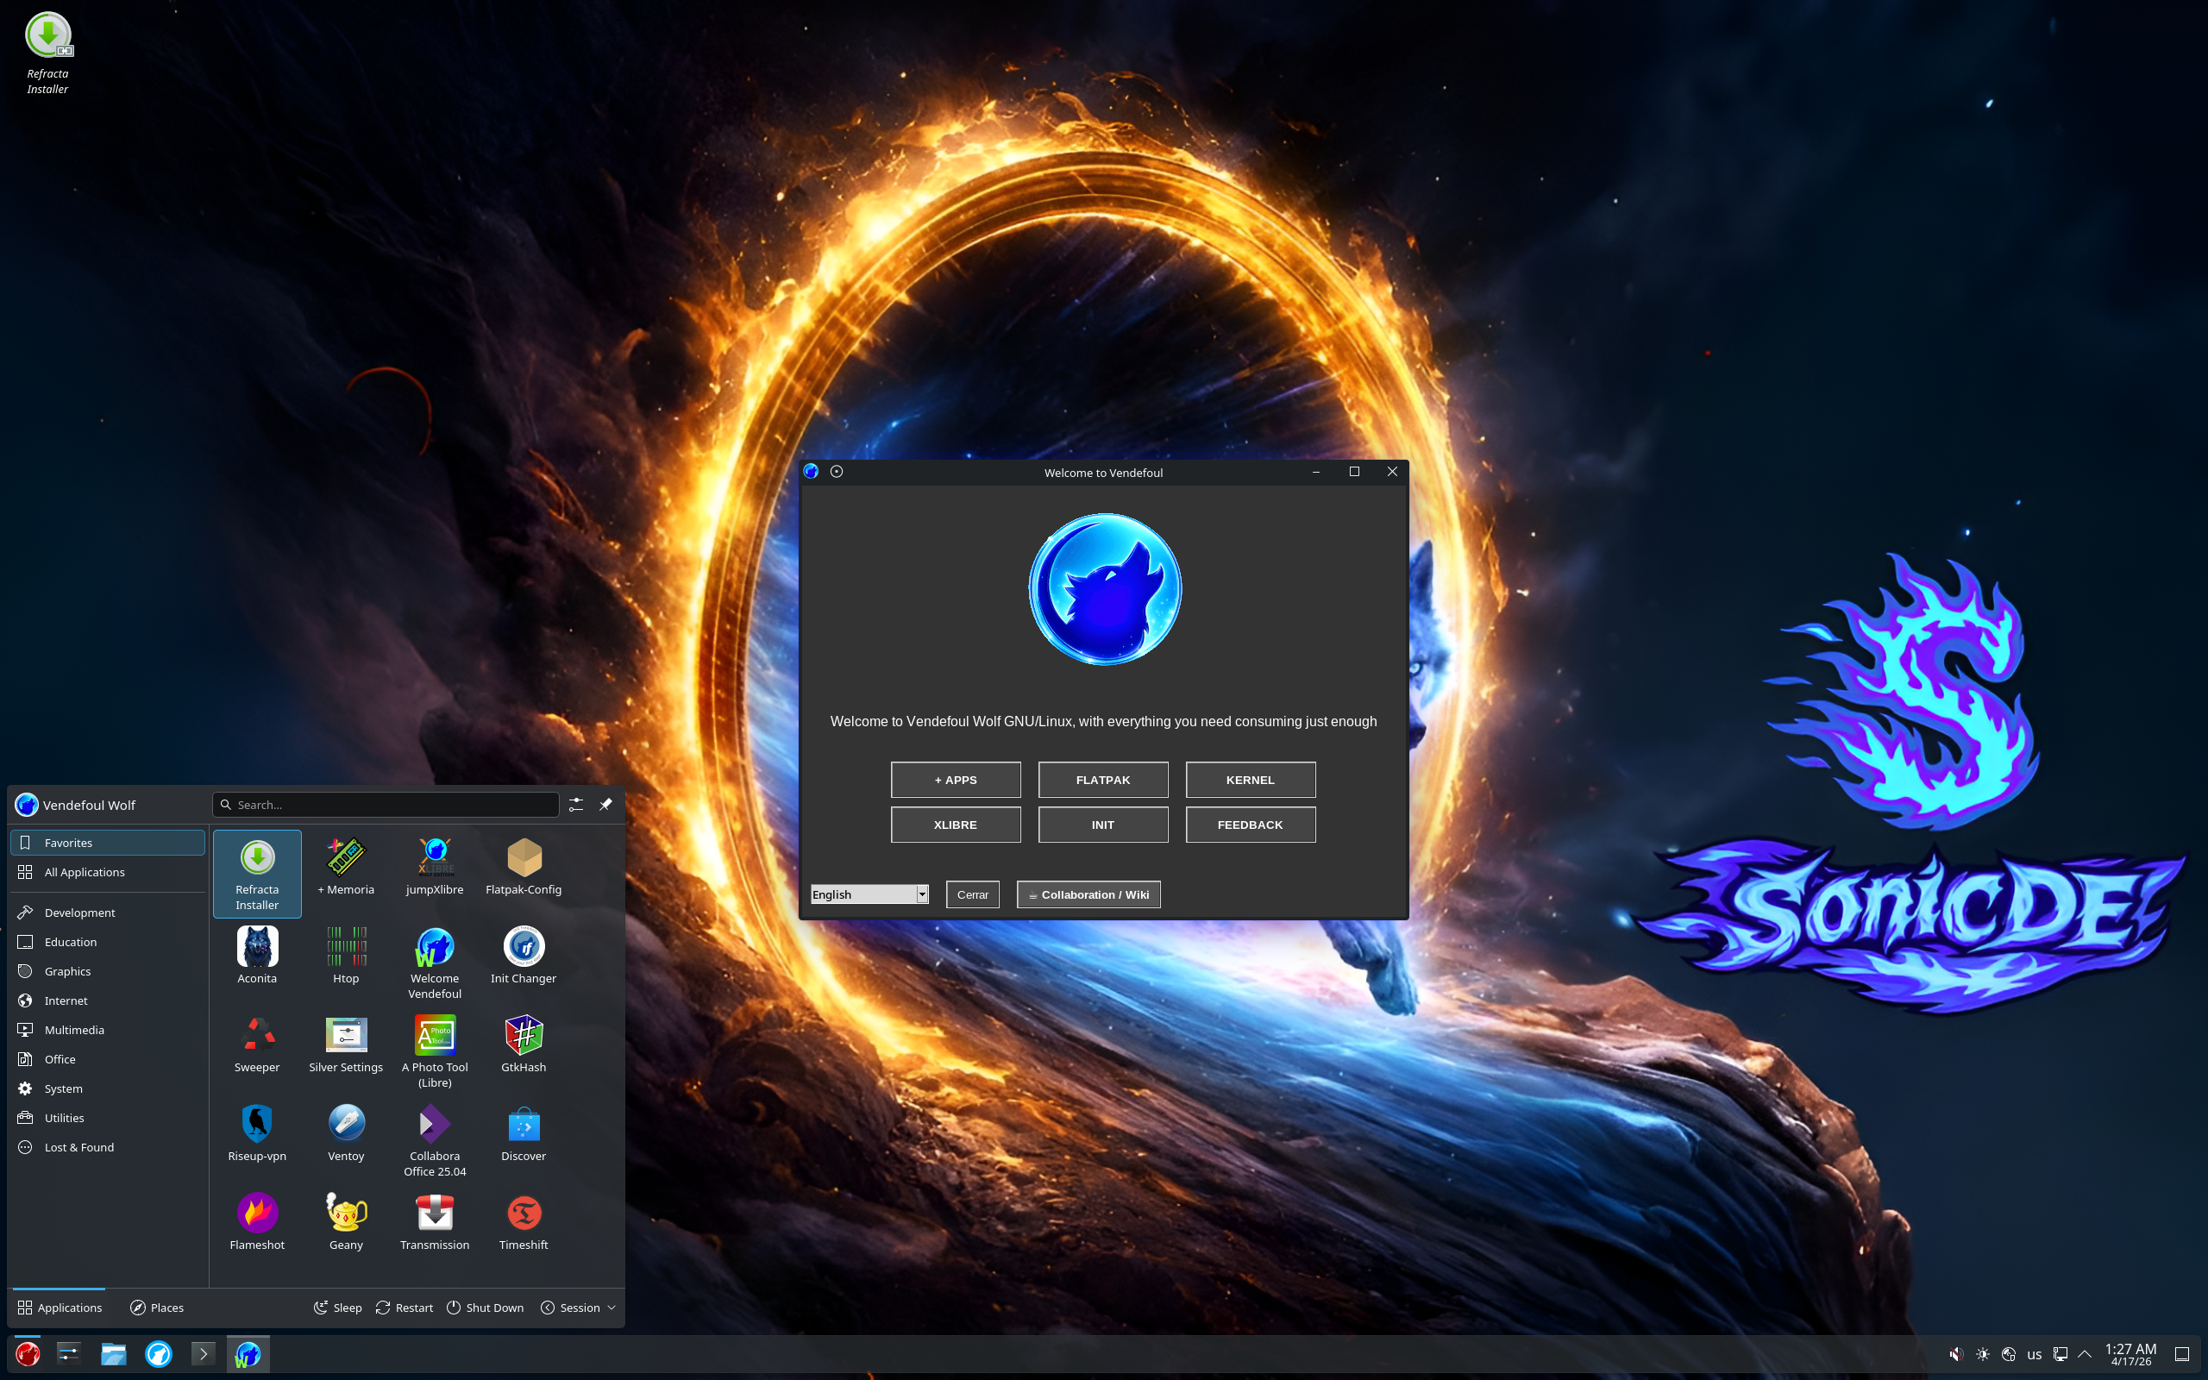Launch Riseup-vpn

257,1132
